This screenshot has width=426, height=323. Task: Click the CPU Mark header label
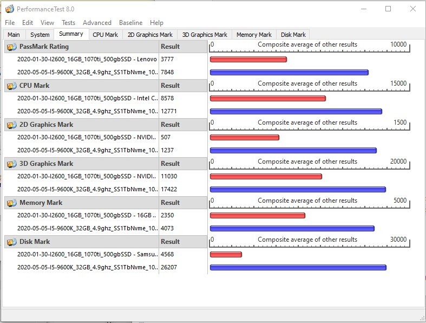coord(34,86)
